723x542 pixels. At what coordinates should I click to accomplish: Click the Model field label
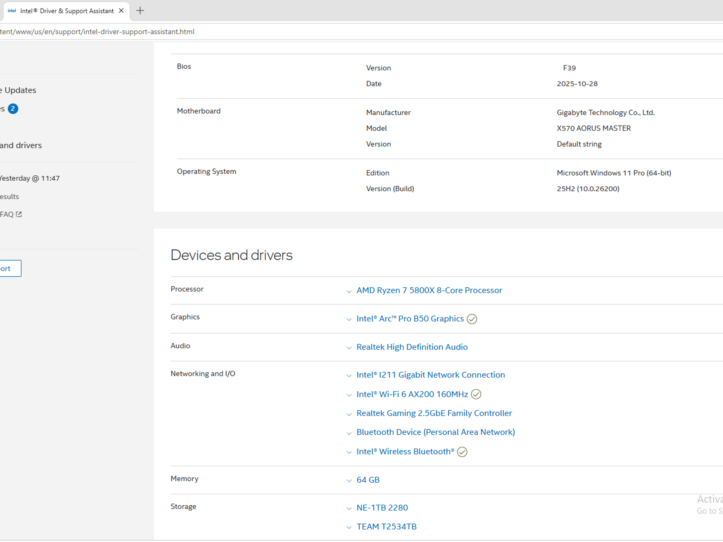tap(376, 128)
